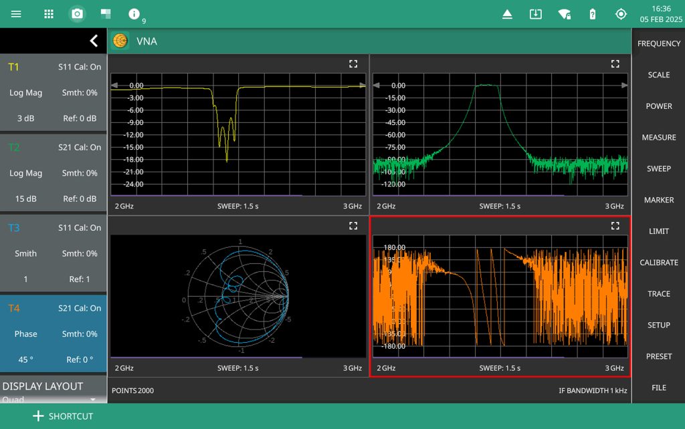Collapse the trace panel using the back chevron
The image size is (685, 429).
pos(94,40)
